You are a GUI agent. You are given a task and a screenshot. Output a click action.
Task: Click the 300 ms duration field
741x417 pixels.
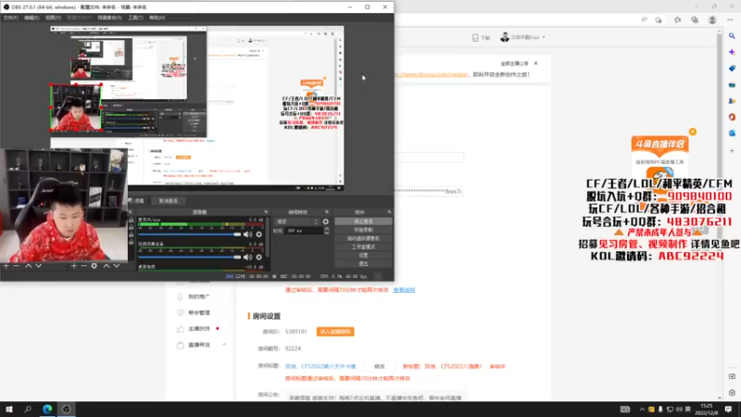304,230
